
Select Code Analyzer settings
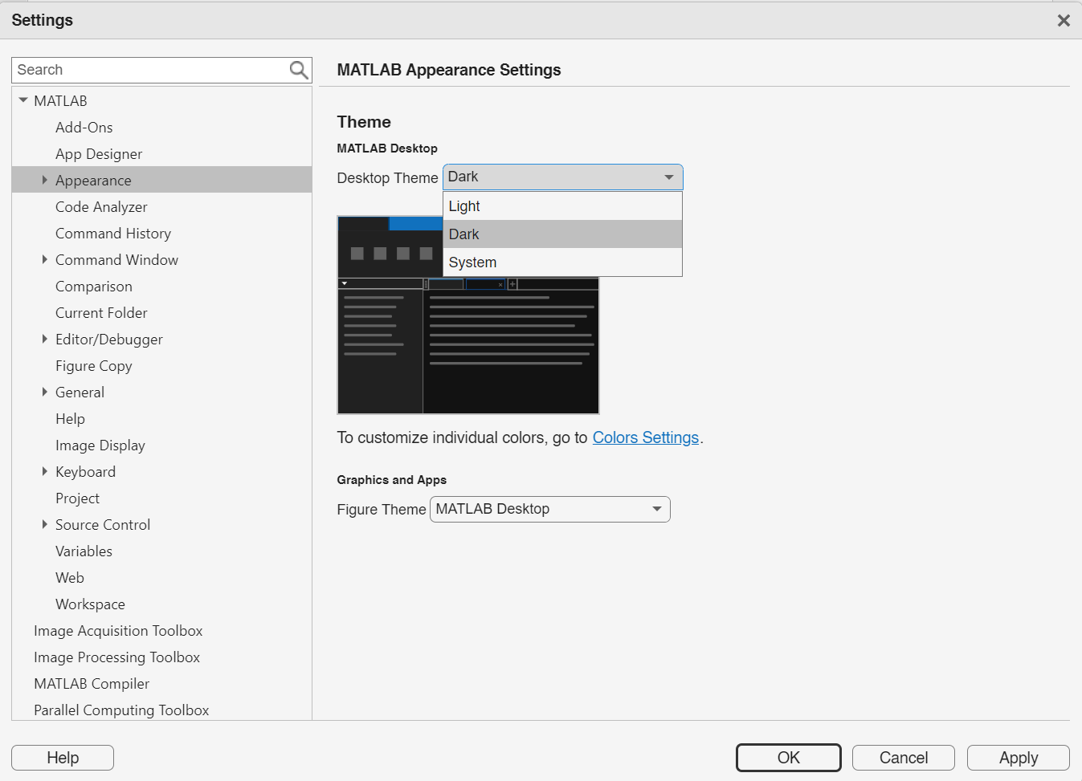tap(101, 206)
